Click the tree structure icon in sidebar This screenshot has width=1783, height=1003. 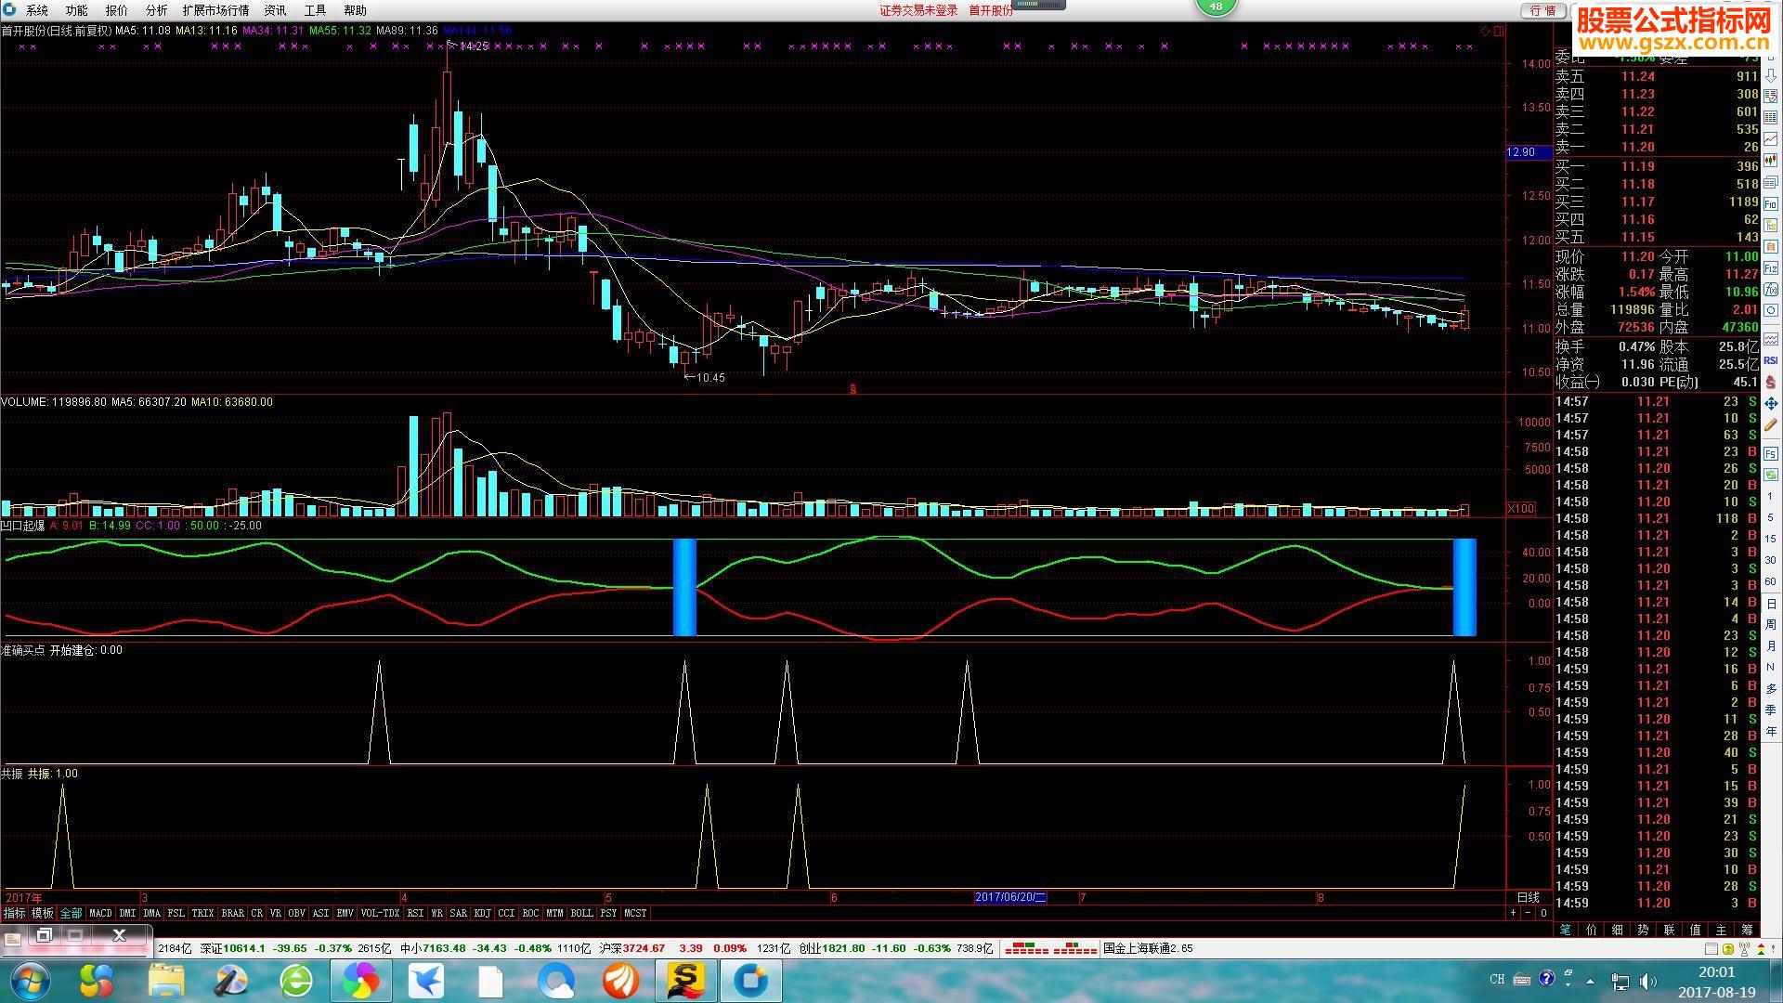pyautogui.click(x=1771, y=225)
